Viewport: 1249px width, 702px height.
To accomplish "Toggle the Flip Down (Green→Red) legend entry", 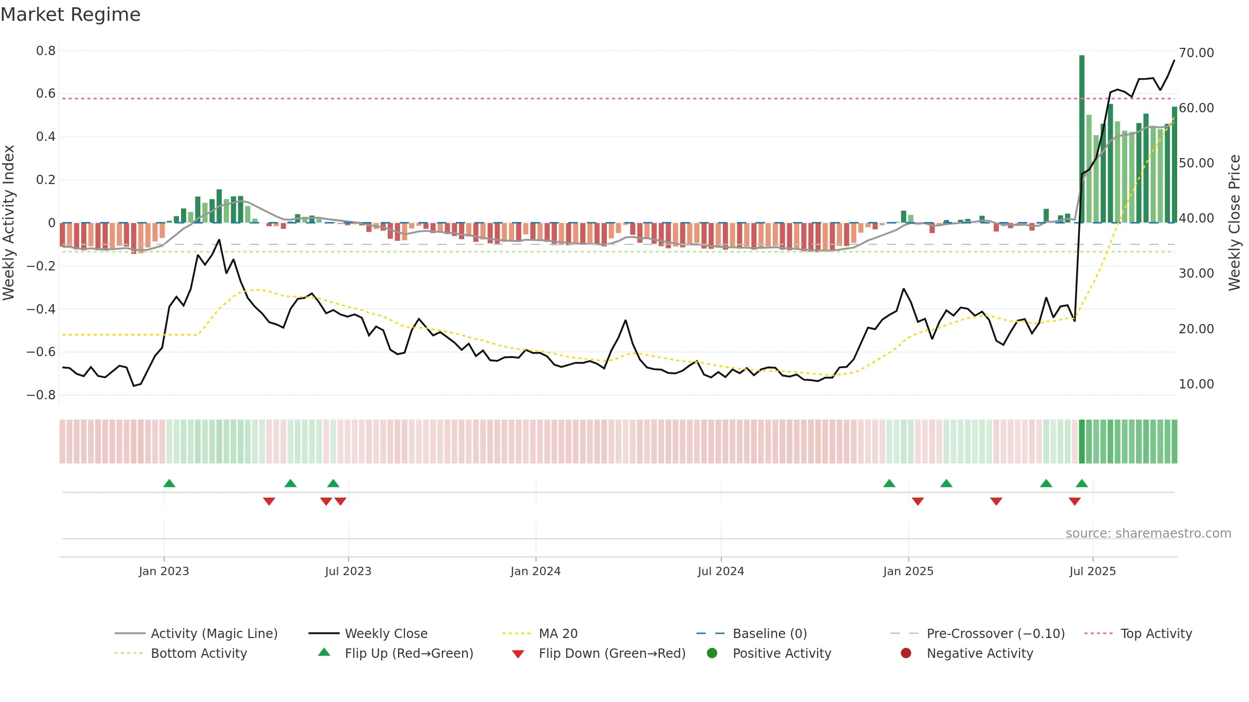I will [x=598, y=653].
